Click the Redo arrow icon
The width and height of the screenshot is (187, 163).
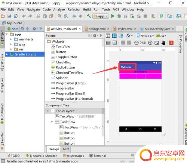30,16
